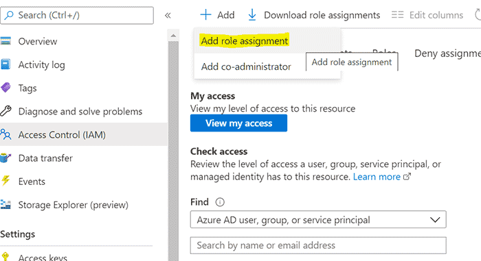The image size is (481, 261).
Task: Click the lightning bolt Events icon
Action: (5, 181)
